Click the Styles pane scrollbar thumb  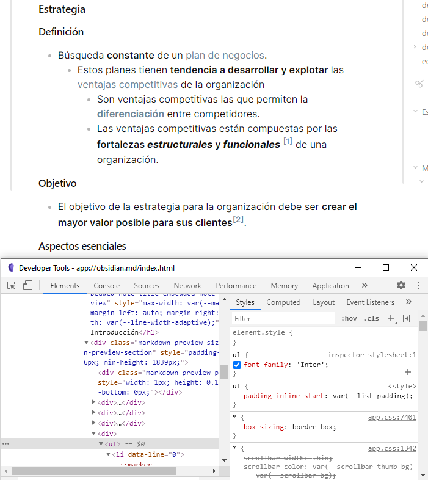coord(423,325)
